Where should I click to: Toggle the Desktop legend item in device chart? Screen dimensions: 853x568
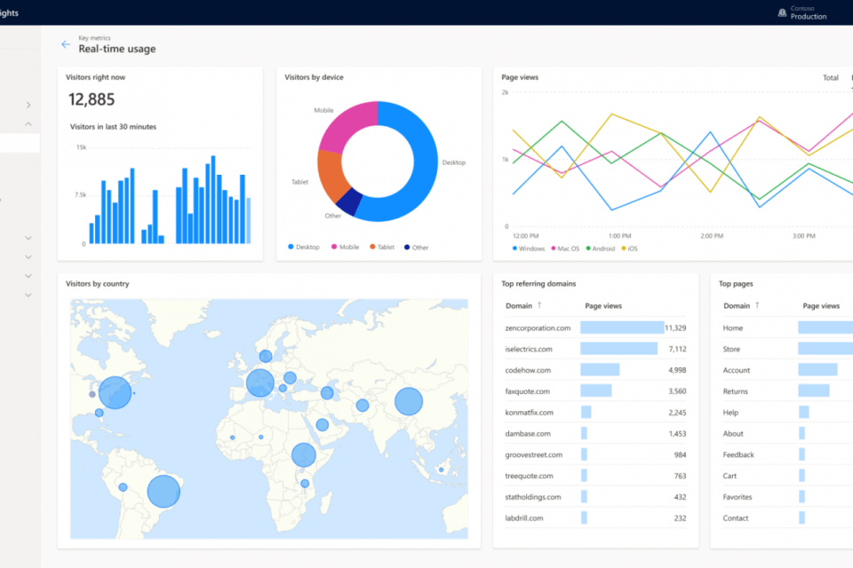(303, 248)
